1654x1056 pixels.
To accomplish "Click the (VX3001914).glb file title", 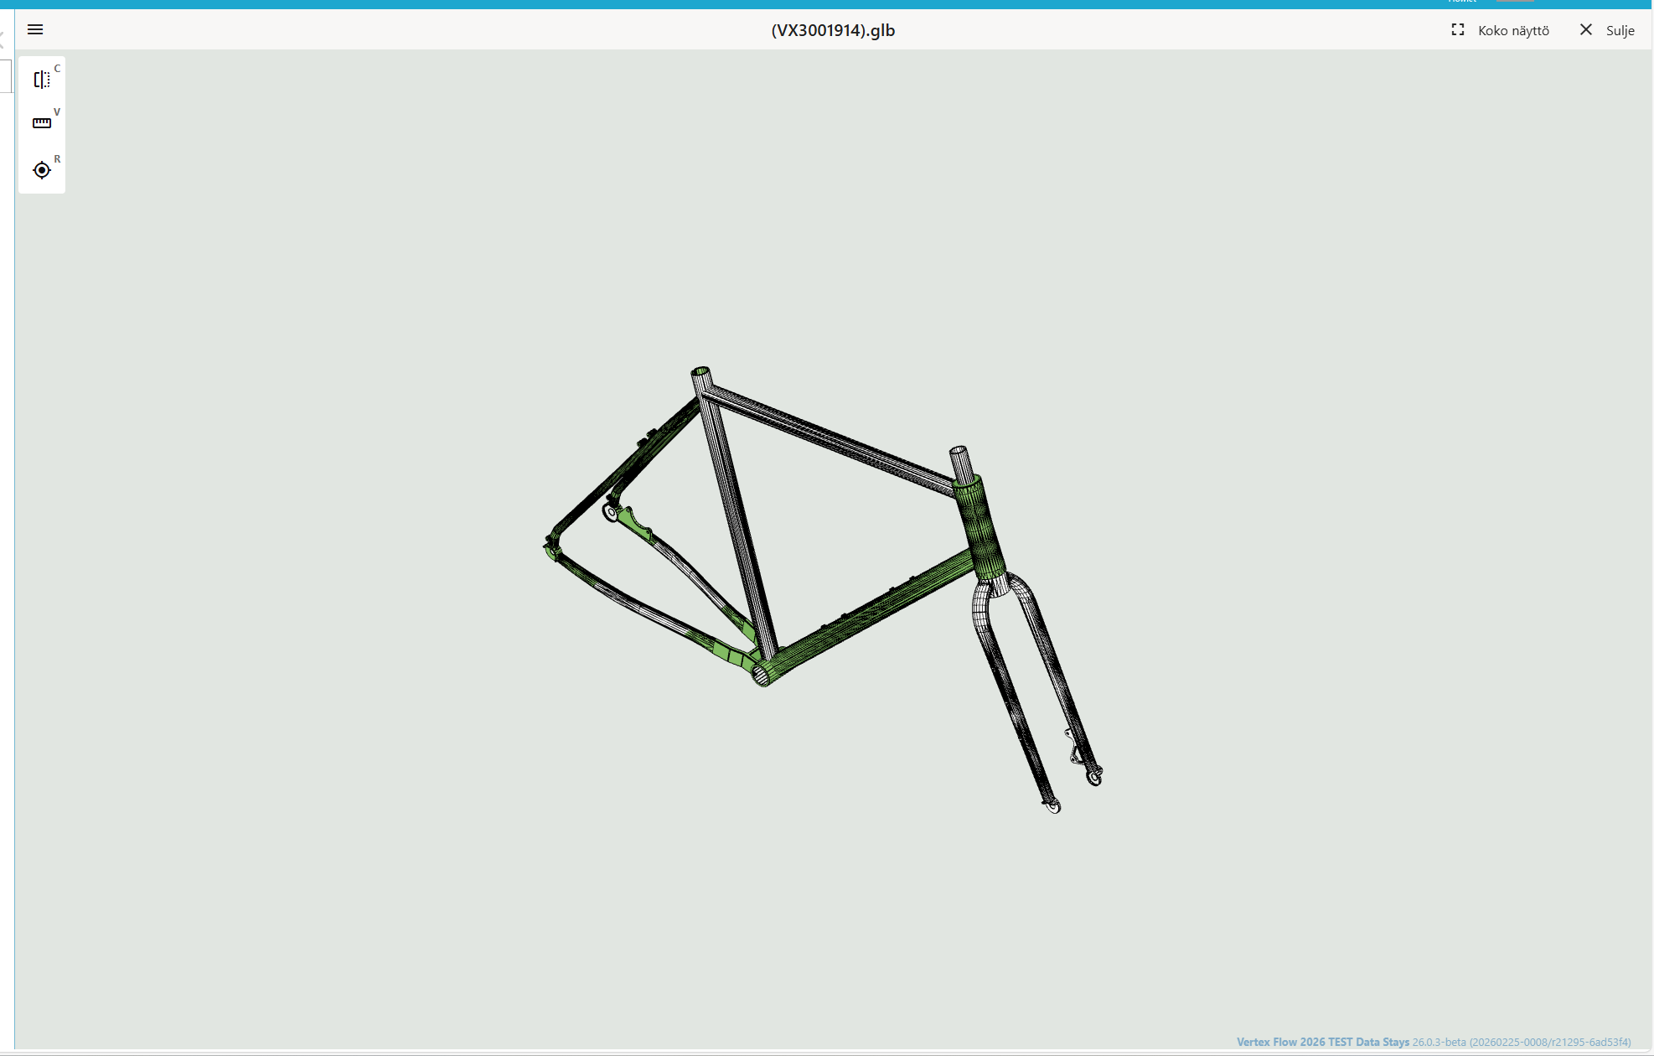I will pos(833,31).
